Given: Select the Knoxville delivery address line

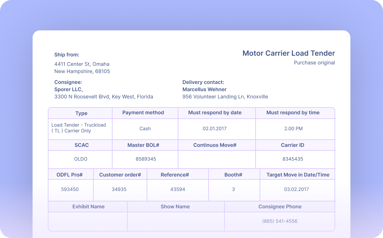Looking at the screenshot, I should point(225,97).
